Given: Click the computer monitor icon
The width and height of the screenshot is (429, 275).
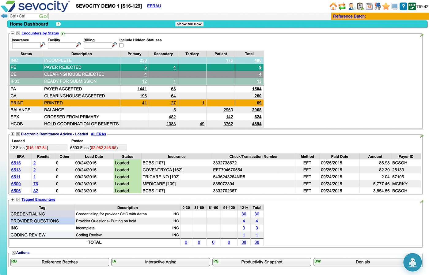Looking at the screenshot, I should pos(395,6).
